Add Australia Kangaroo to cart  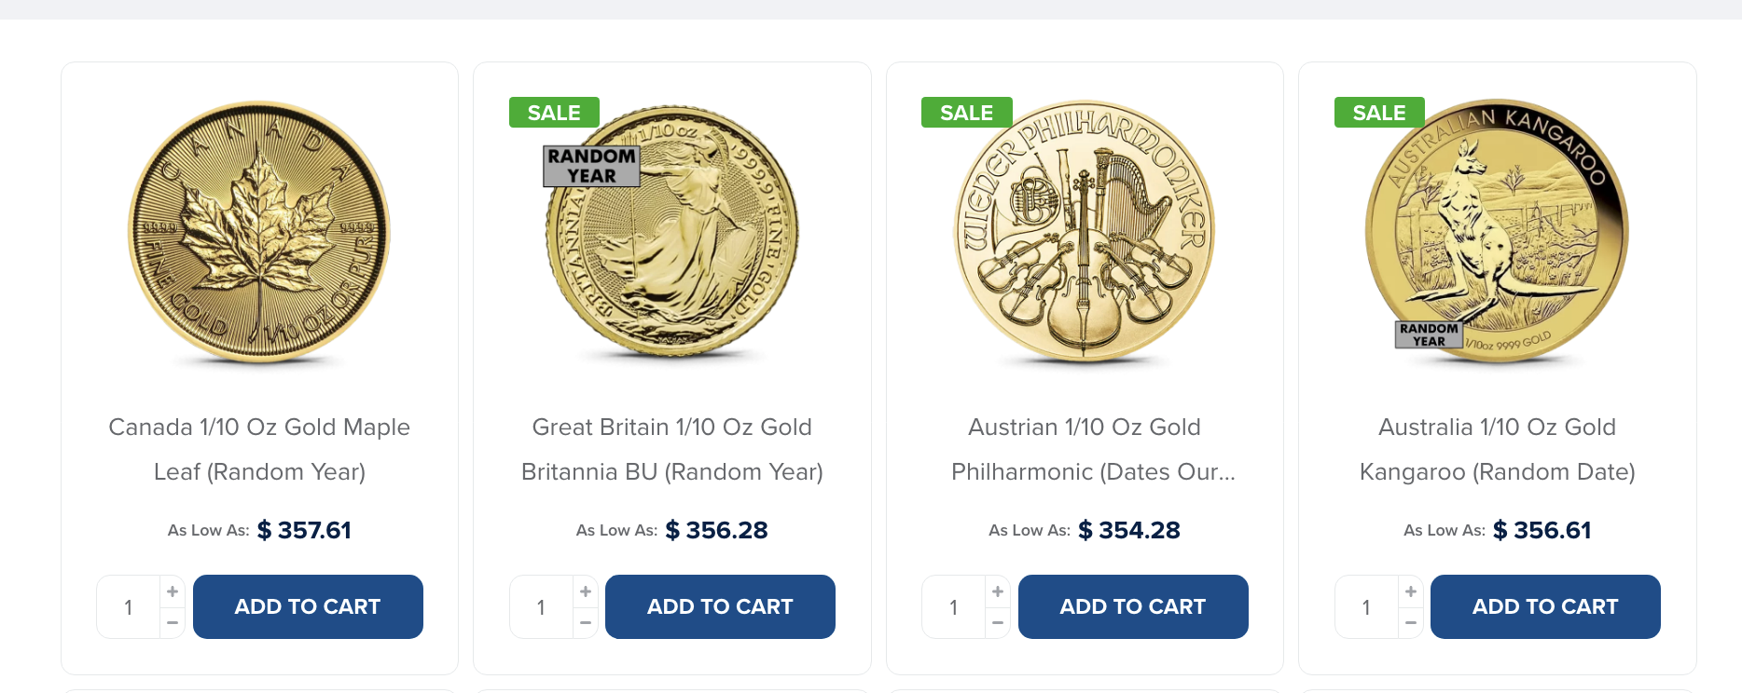[1545, 606]
